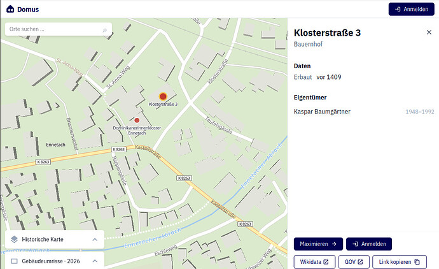This screenshot has height=269, width=439.
Task: Click the Anmelden button in the top header
Action: (411, 10)
